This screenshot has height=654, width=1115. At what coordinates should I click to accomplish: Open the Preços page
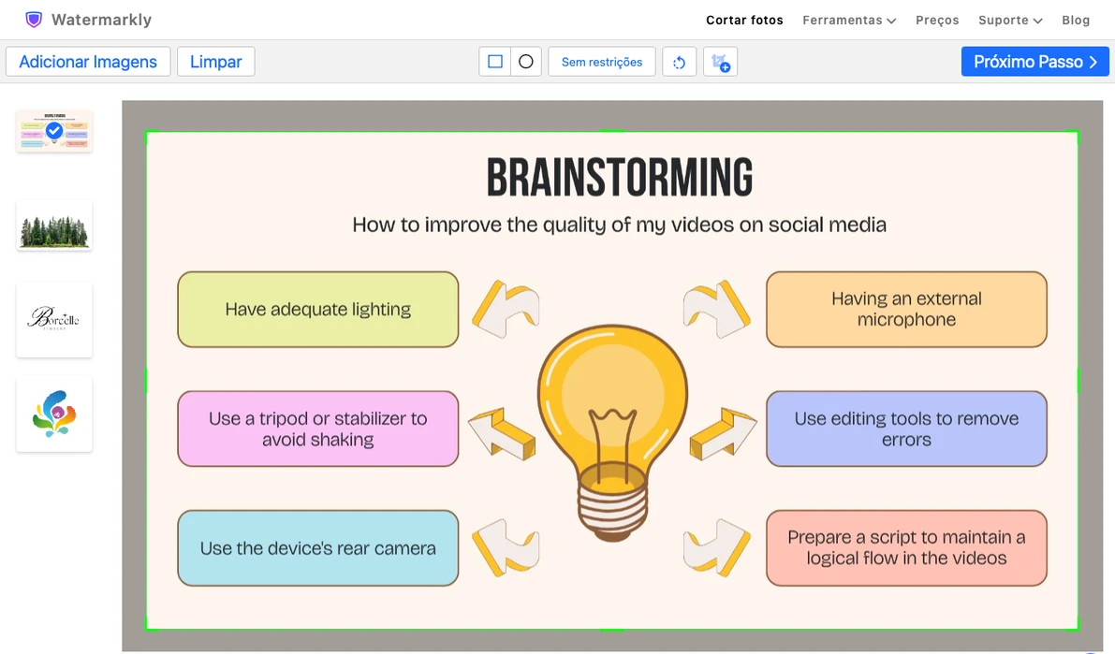(937, 20)
